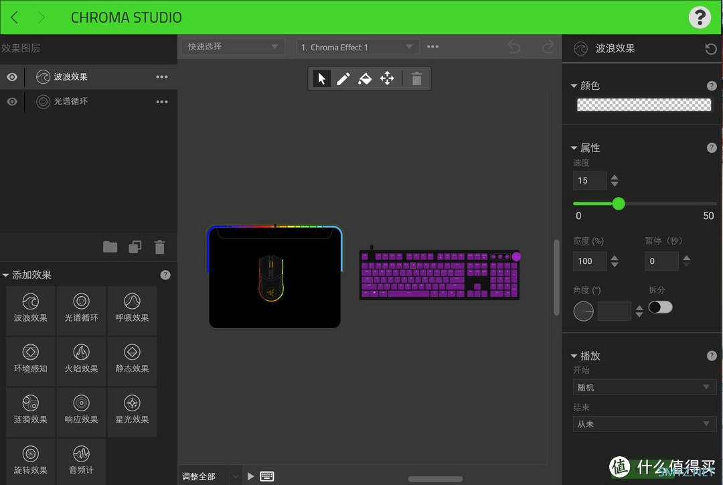Select the pen drawing tool
723x485 pixels.
(343, 79)
